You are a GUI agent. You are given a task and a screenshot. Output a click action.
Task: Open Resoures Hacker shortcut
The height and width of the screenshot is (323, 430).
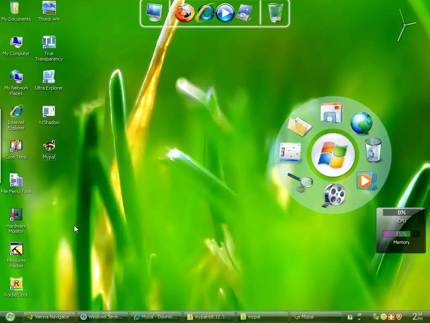pos(16,256)
